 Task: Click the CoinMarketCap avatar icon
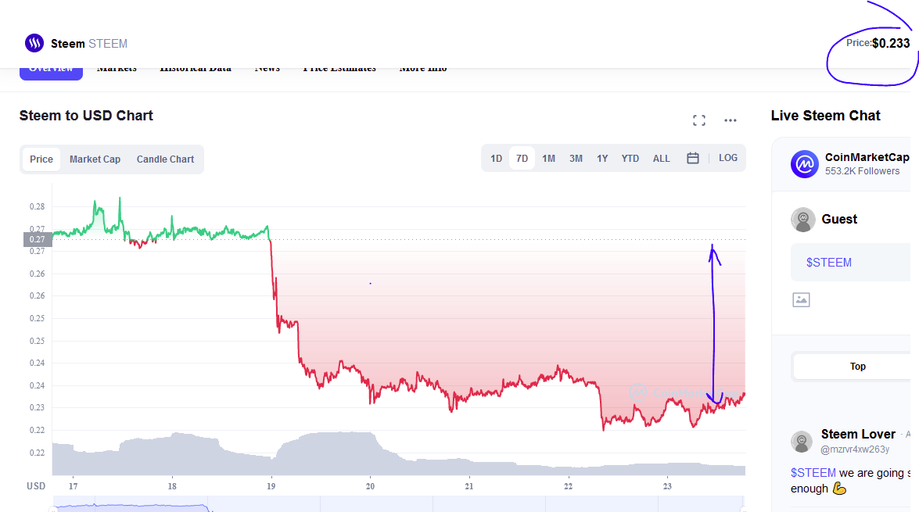[804, 164]
